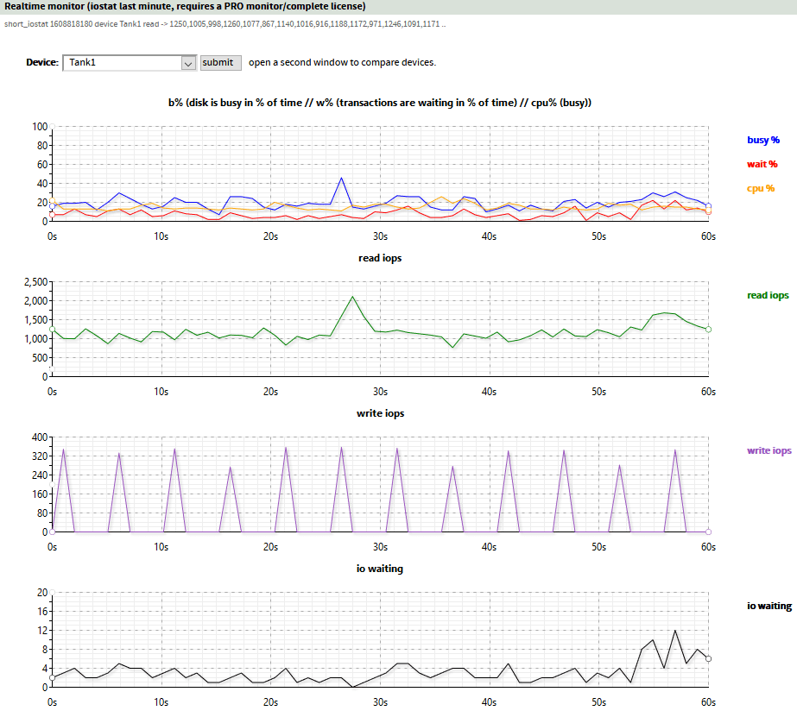Viewport: 797px width, 717px height.
Task: Click the read iops peak above 2,000
Action: point(353,297)
